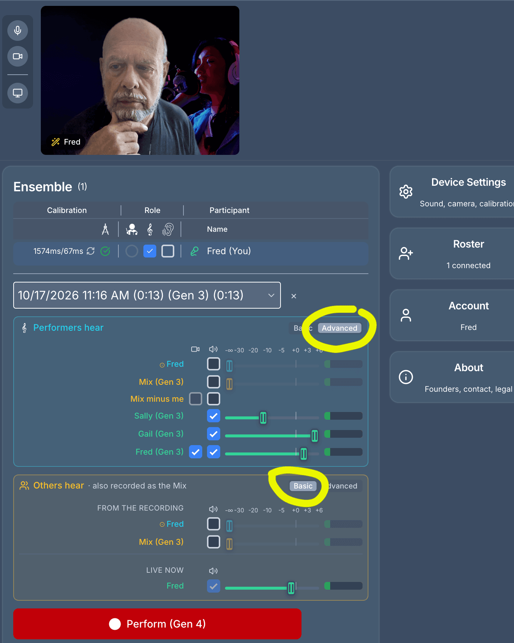Select Advanced tab in Performers hear
Viewport: 514px width, 643px height.
339,328
